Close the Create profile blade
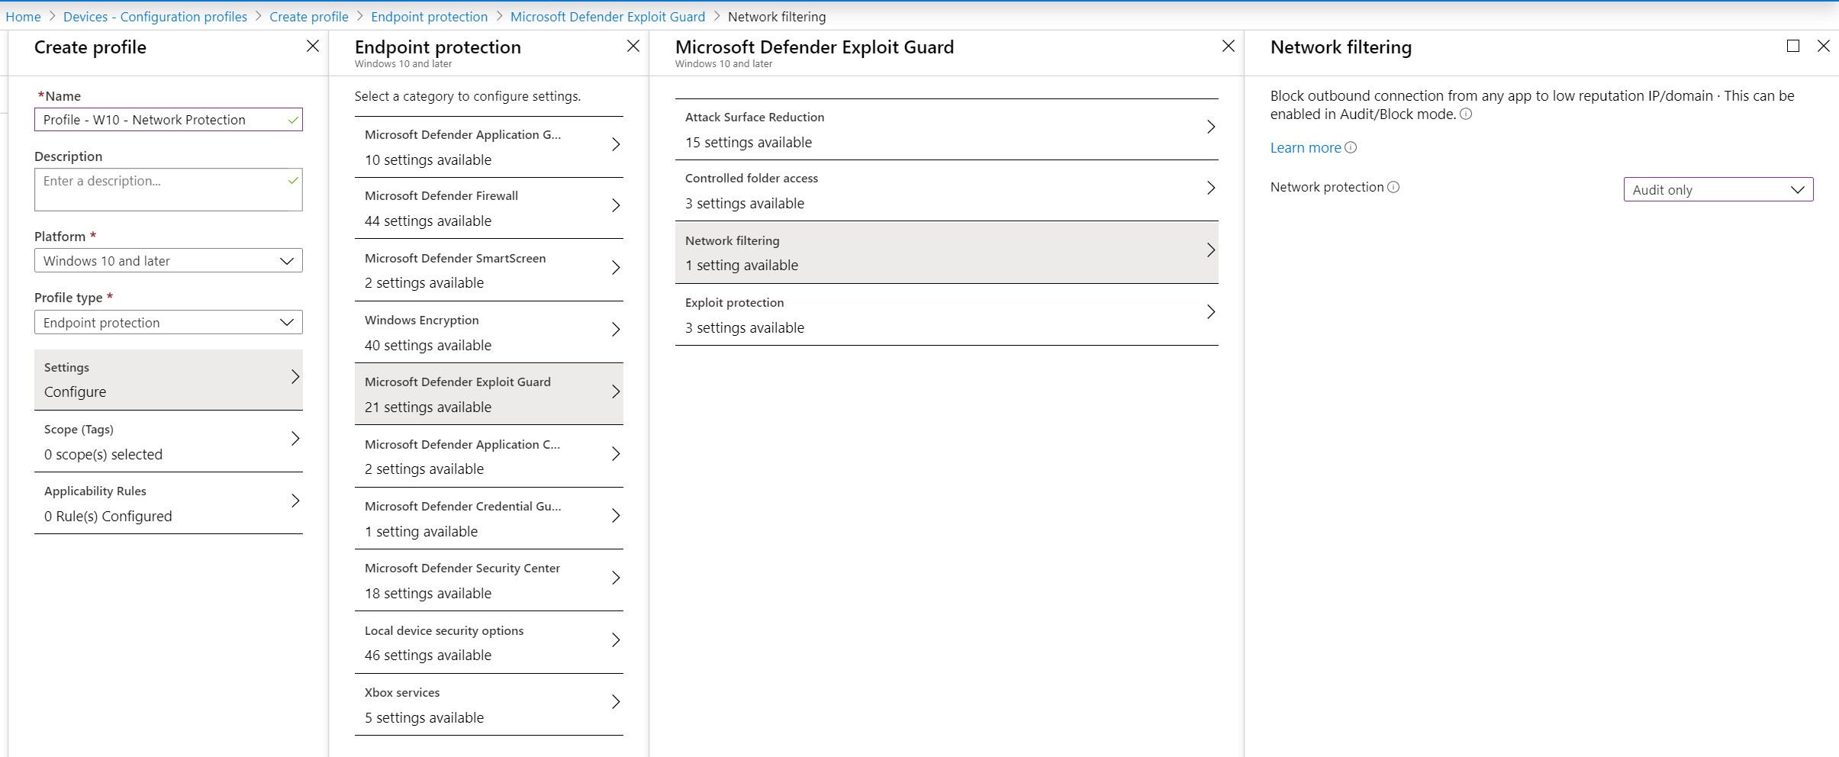Screen dimensions: 1839x757 pos(313,47)
